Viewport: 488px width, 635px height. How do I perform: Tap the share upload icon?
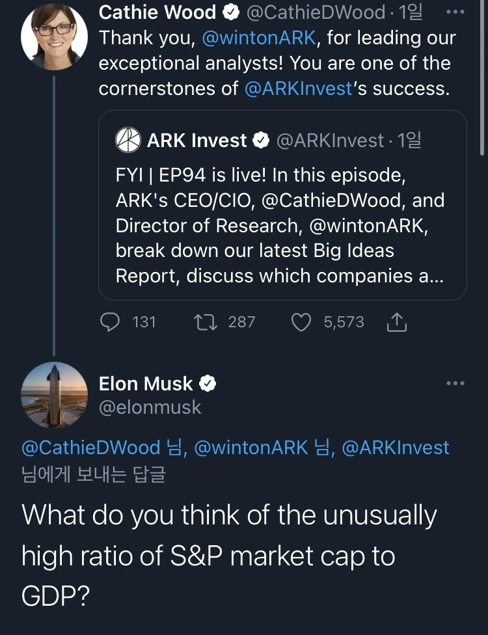tap(396, 322)
